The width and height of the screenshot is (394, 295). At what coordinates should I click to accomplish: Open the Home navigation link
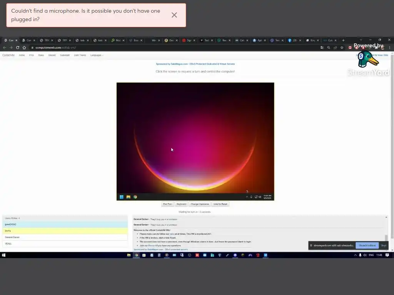(22, 55)
